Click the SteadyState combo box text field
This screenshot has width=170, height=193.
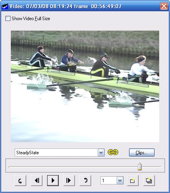[x=56, y=153]
